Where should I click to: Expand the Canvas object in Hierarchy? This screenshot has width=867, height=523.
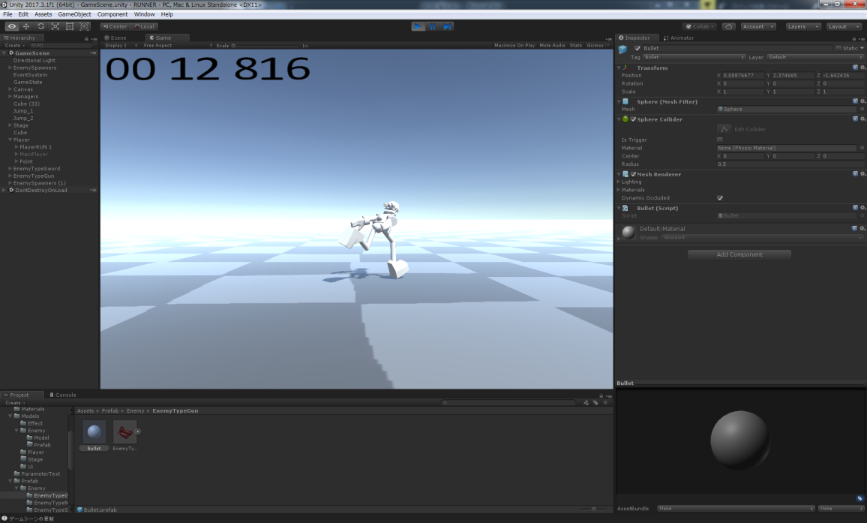(10, 89)
